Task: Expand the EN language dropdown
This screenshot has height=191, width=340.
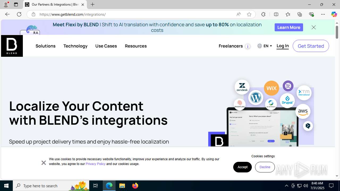Action: 267,46
